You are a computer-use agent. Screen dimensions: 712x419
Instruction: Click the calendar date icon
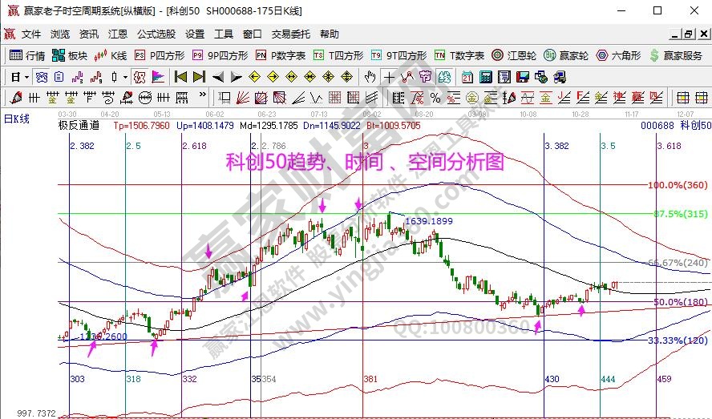click(x=467, y=77)
